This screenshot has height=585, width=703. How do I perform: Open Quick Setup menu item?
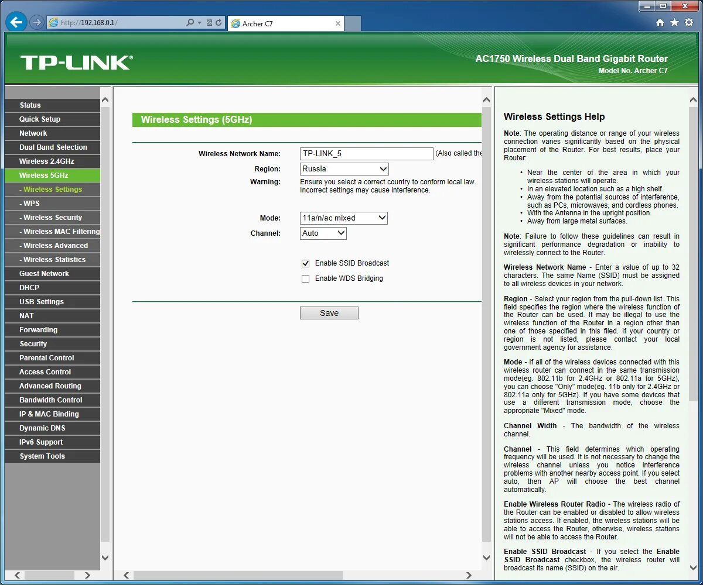click(52, 119)
